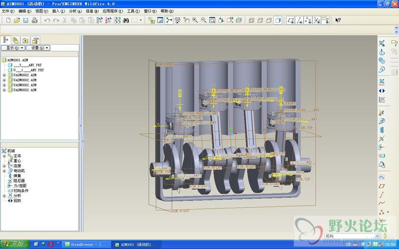The image size is (399, 249).
Task: Open the 编辑 menu
Action: pos(24,11)
